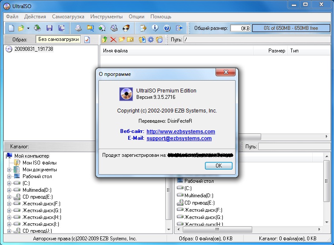Click the 0% of 650MB capacity bar
334x245 pixels.
[x=291, y=28]
